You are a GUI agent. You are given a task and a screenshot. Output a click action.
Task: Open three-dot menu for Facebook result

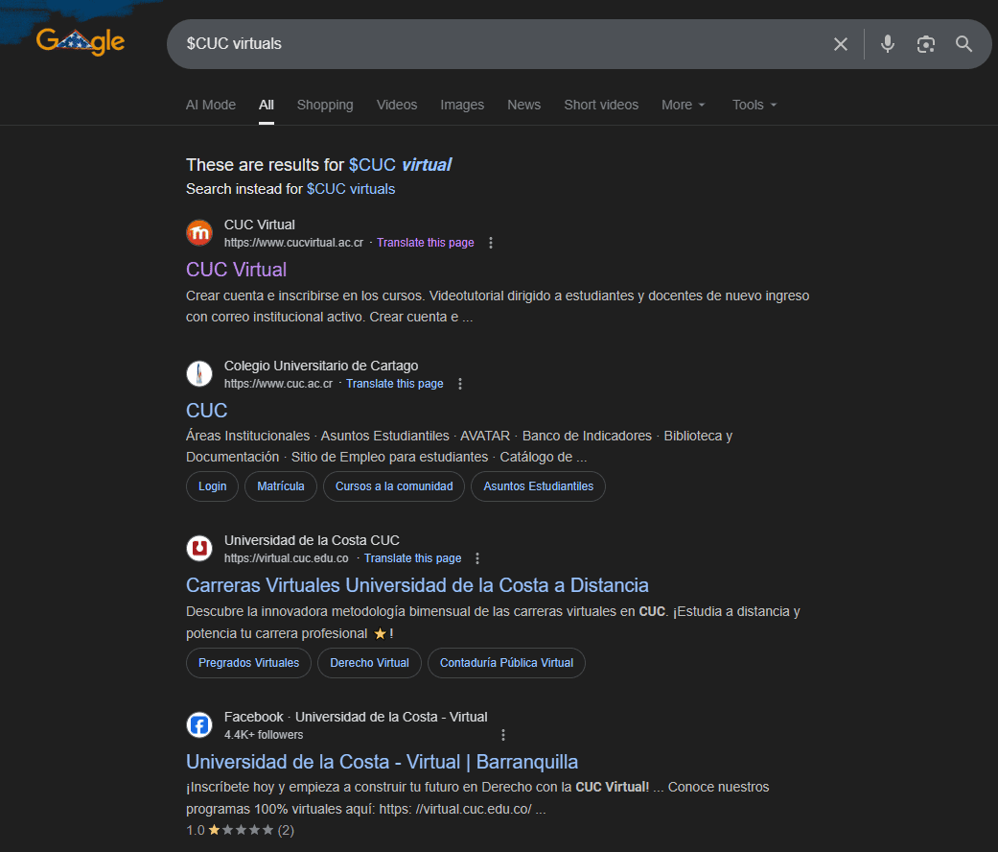[x=503, y=735]
